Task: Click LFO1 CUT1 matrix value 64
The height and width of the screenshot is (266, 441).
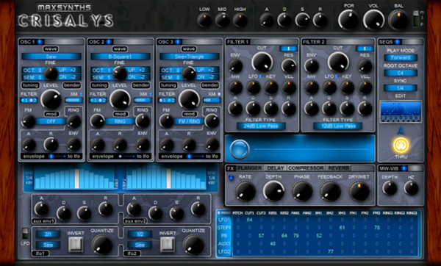Action: (x=249, y=220)
